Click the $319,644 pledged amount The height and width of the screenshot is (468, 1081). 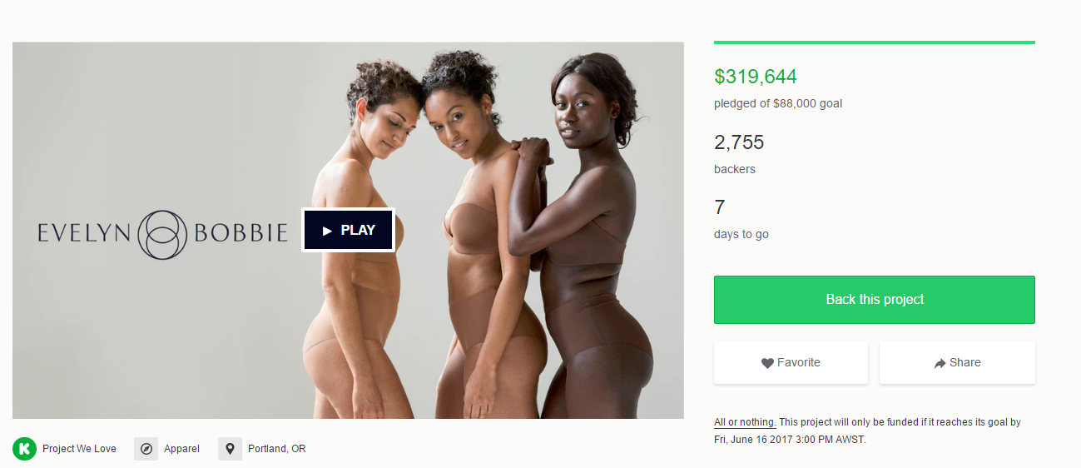756,77
